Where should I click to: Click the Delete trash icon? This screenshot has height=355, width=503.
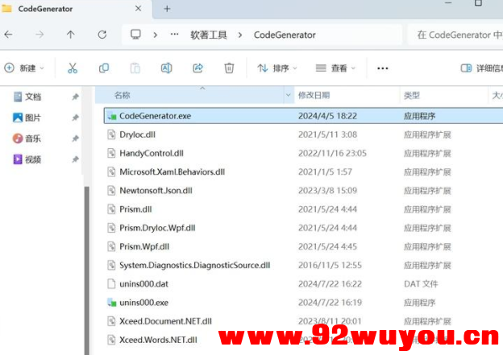[229, 68]
